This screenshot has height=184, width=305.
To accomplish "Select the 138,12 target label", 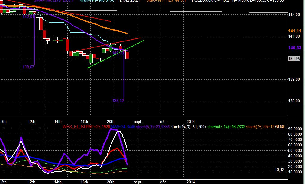I will [118, 101].
